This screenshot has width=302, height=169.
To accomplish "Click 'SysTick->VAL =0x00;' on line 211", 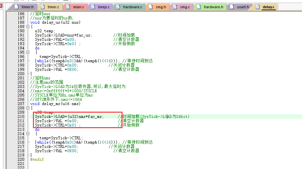I will (x=56, y=121).
